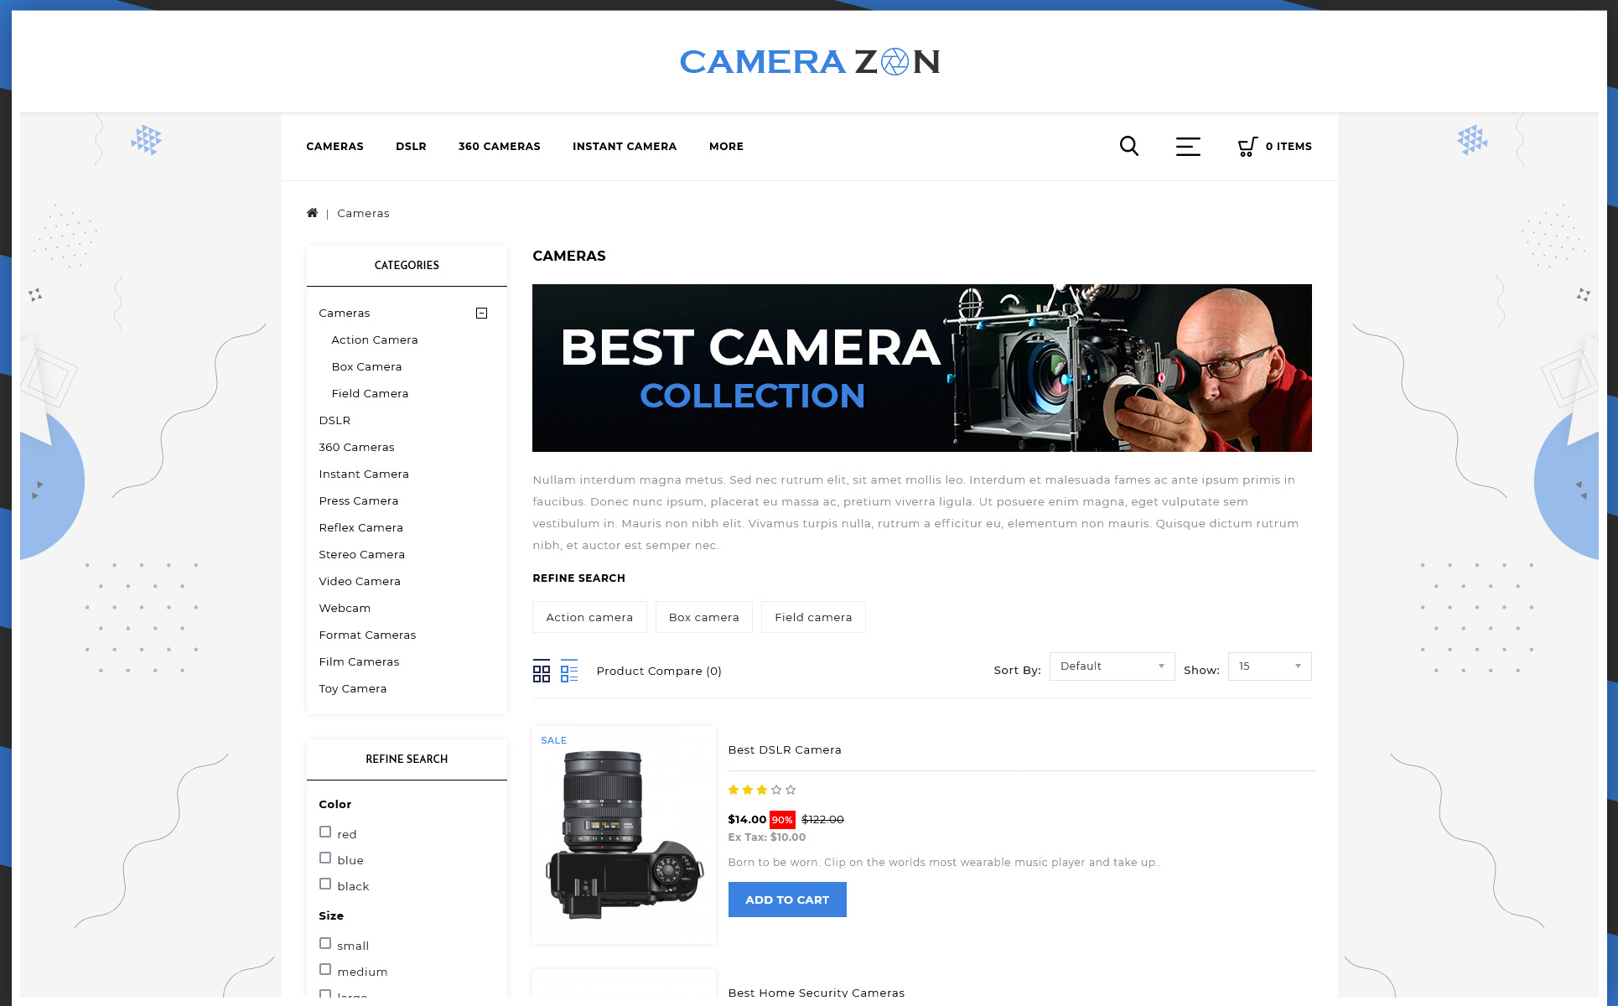Check the red color filter
1618x1006 pixels.
325,832
